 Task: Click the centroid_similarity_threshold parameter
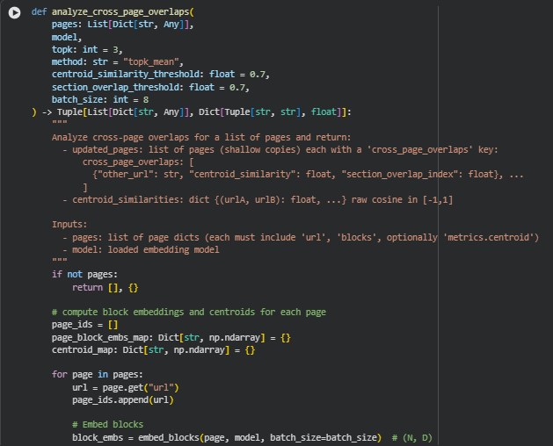tap(122, 75)
